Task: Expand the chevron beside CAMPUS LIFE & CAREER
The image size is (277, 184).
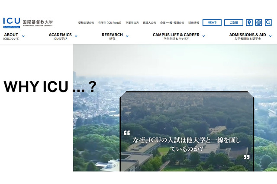Action: click(203, 36)
